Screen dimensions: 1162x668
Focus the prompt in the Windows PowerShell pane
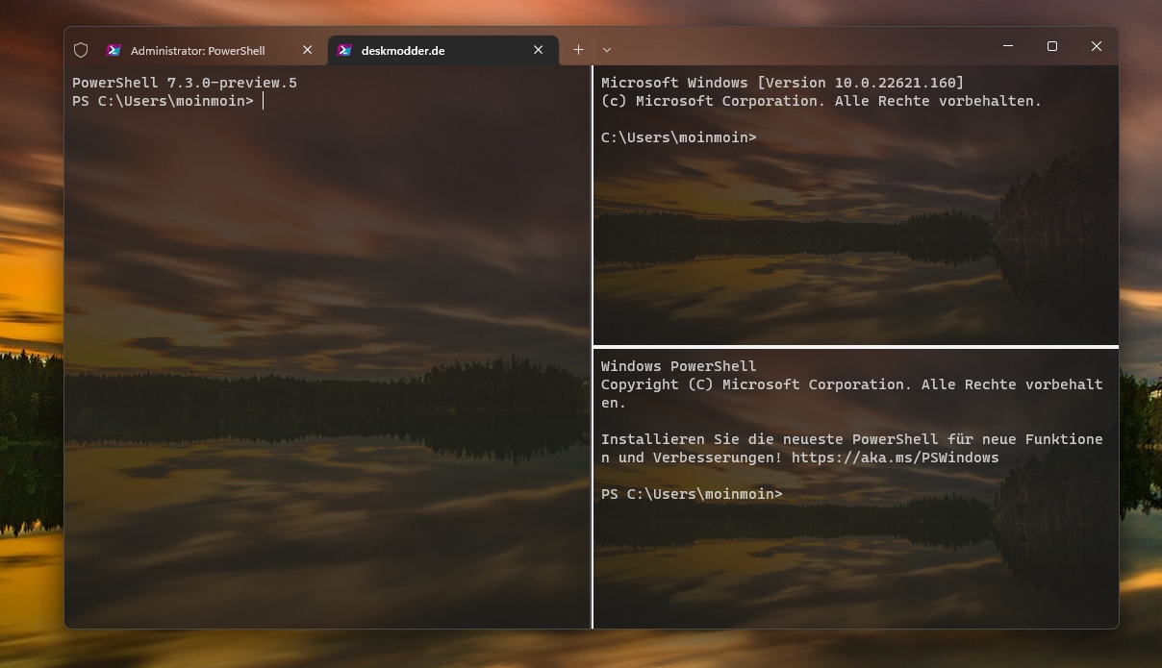[x=693, y=494]
